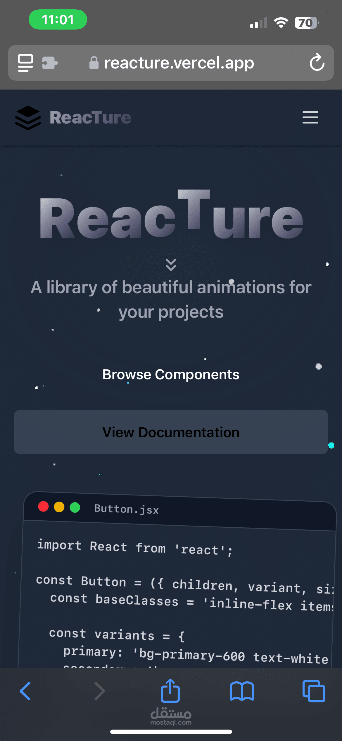Click the green window dot in code card
This screenshot has height=741, width=342.
tap(75, 507)
